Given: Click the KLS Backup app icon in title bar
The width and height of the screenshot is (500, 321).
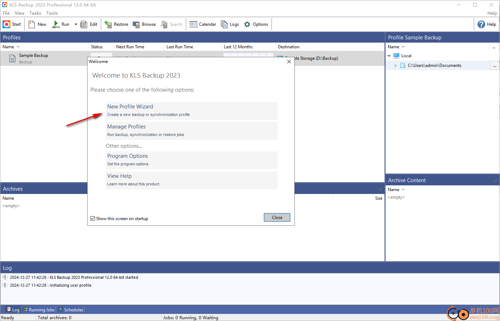Looking at the screenshot, I should point(5,5).
